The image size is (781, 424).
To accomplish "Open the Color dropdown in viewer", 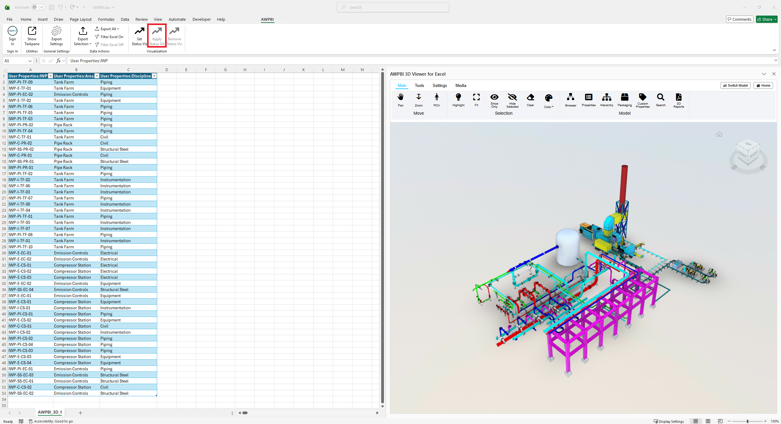I will point(548,101).
